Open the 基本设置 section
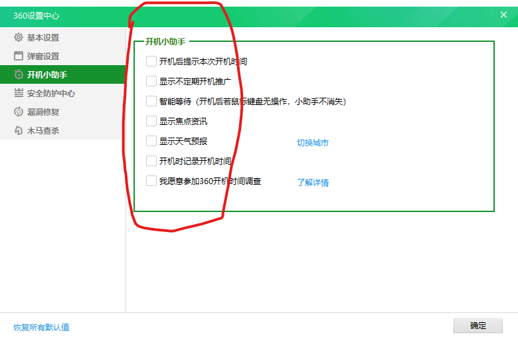This screenshot has width=518, height=339. coord(63,37)
